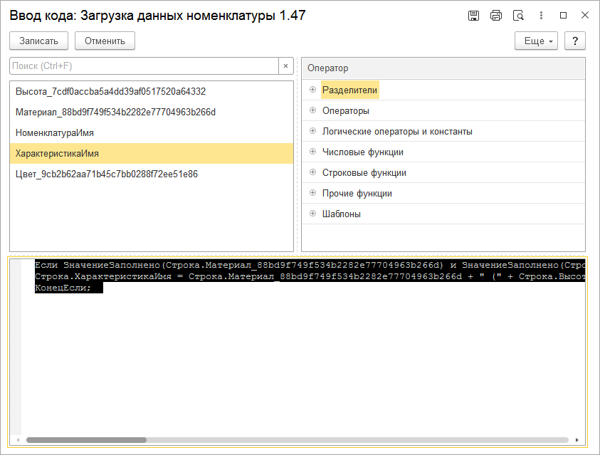Clear the search field with the x

click(285, 66)
